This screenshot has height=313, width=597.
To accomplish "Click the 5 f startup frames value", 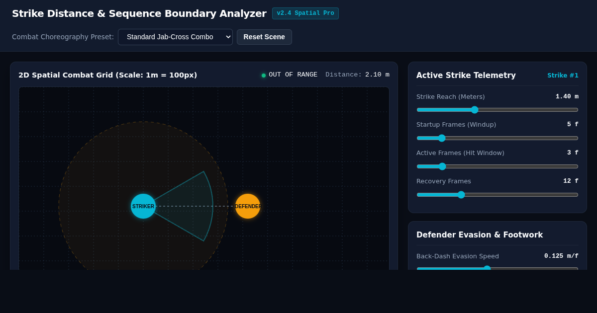I will (573, 125).
